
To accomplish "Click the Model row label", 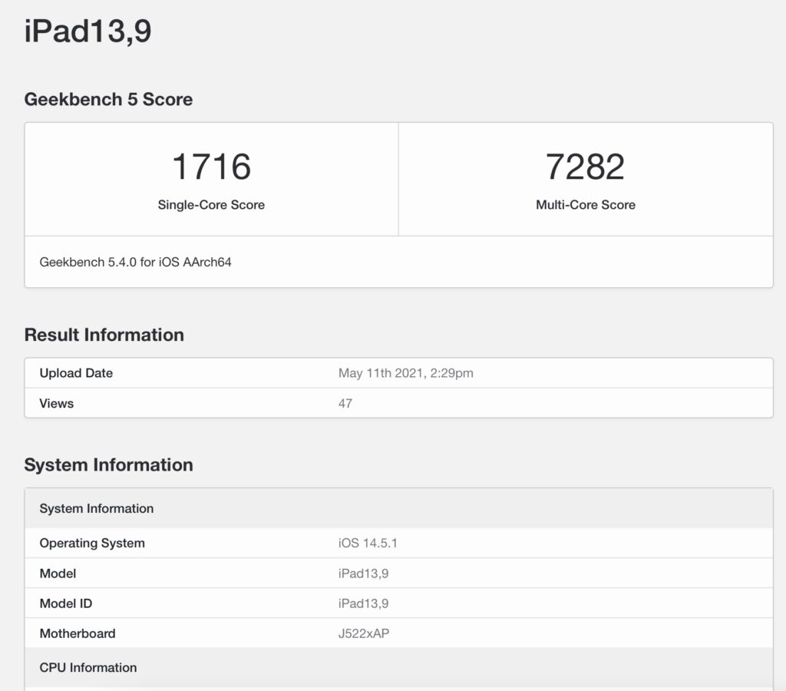I will click(x=58, y=574).
